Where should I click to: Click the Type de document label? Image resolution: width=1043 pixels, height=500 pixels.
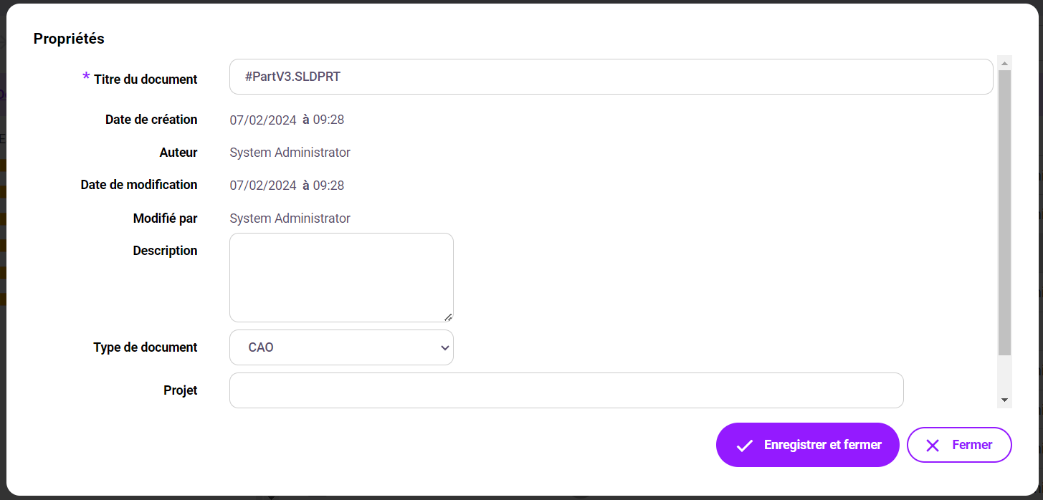[x=146, y=347]
